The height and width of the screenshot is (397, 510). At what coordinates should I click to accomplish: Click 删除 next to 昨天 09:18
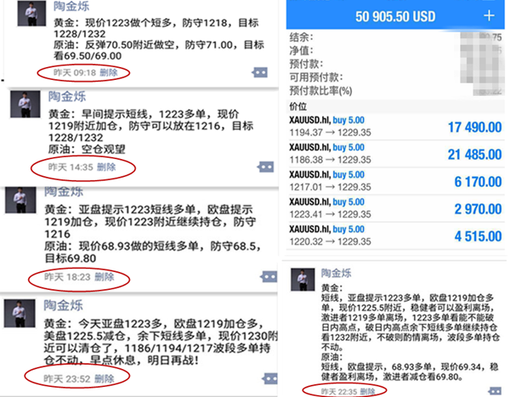coord(109,73)
